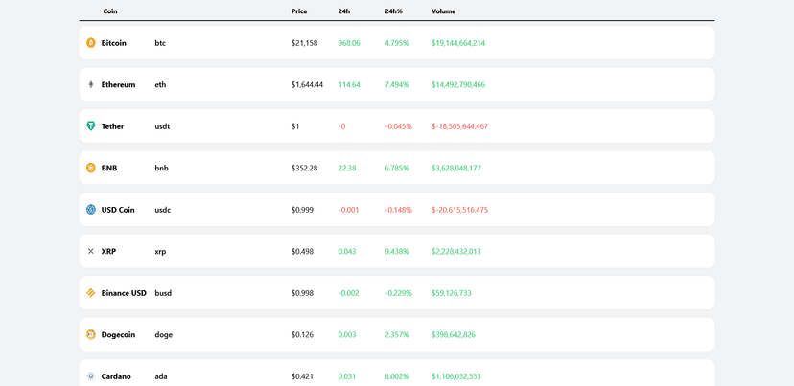Click USD Coin price $0.999
Viewport: 794px width, 386px height.
(302, 210)
